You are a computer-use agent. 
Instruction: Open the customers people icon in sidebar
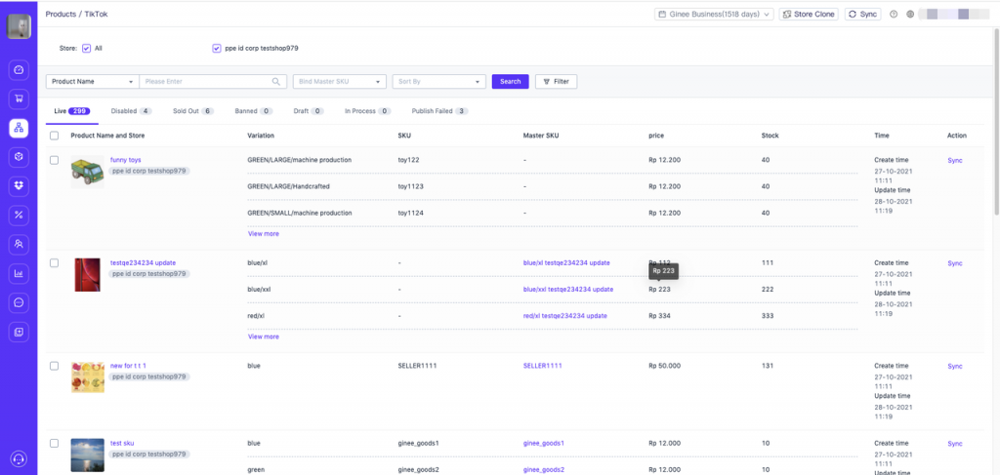point(19,244)
